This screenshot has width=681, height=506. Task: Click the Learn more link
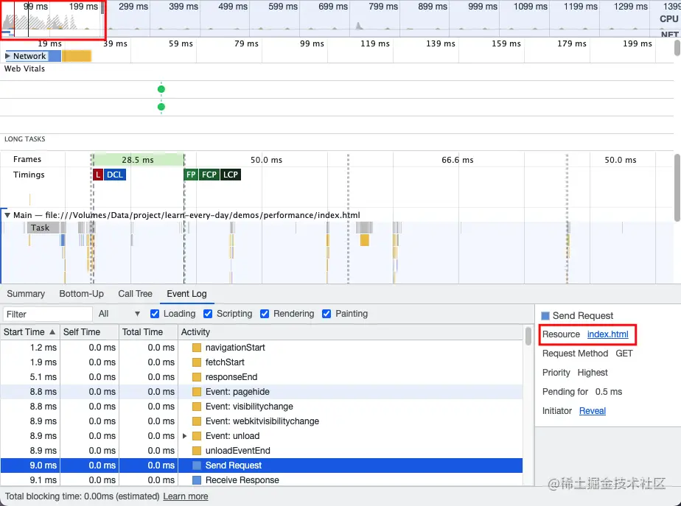tap(186, 496)
